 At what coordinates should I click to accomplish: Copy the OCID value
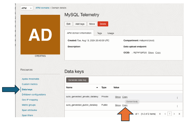pyautogui.click(x=158, y=52)
